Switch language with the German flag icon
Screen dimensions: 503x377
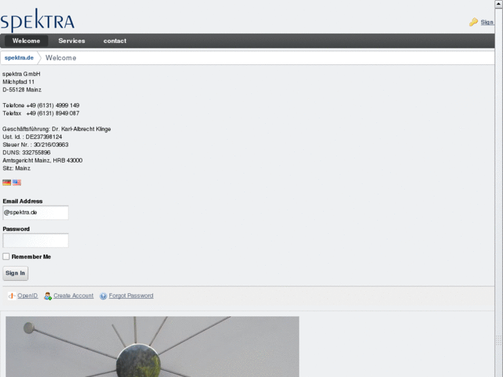point(7,183)
